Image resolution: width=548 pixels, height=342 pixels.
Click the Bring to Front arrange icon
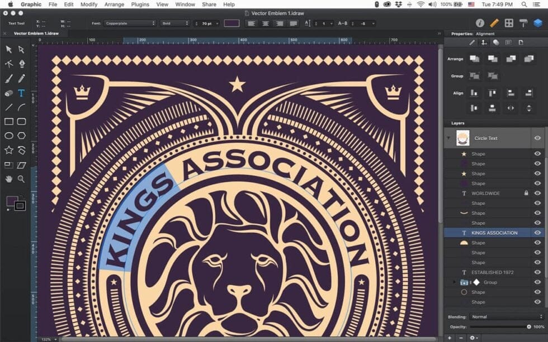[474, 59]
